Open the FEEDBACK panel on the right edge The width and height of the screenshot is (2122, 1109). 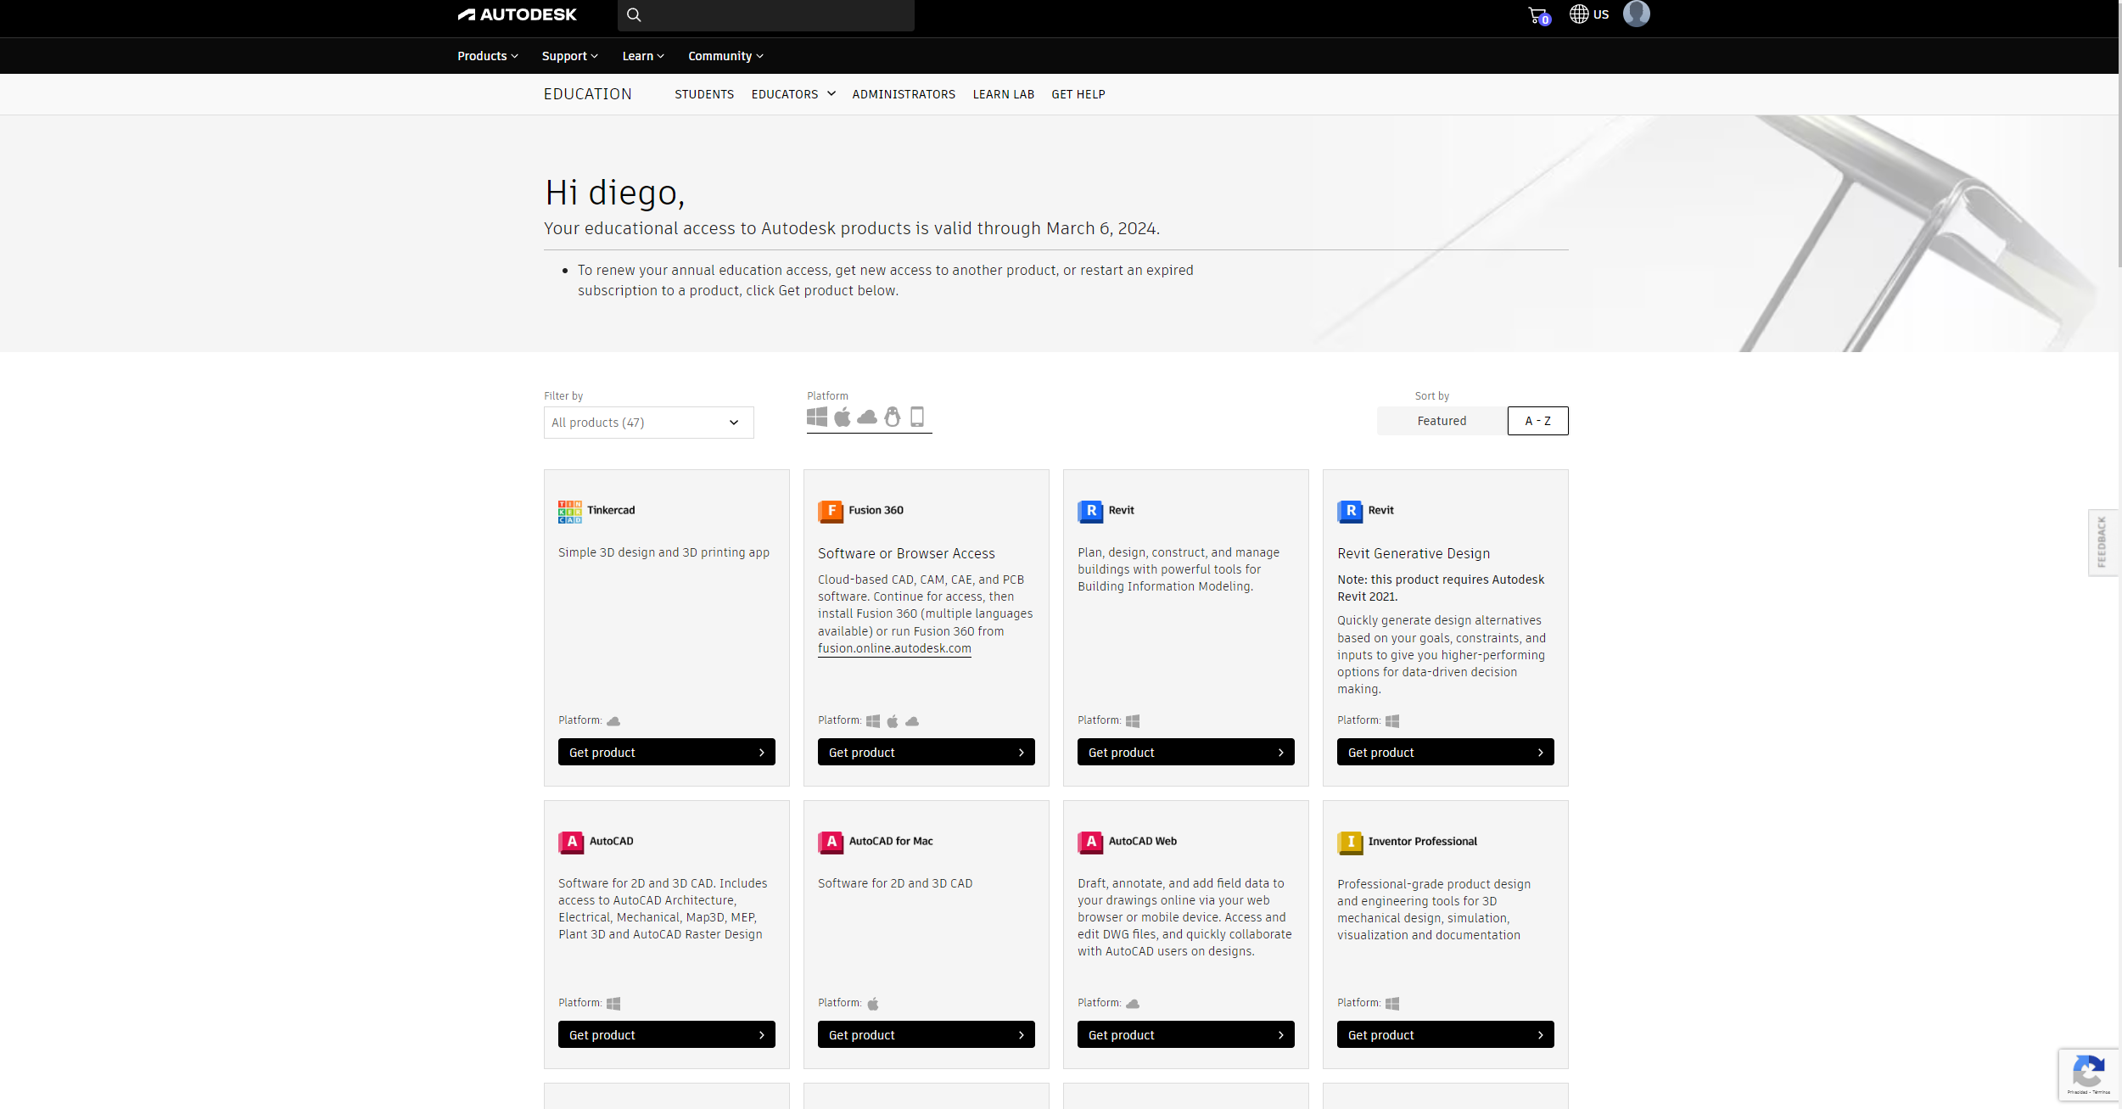click(x=2102, y=542)
